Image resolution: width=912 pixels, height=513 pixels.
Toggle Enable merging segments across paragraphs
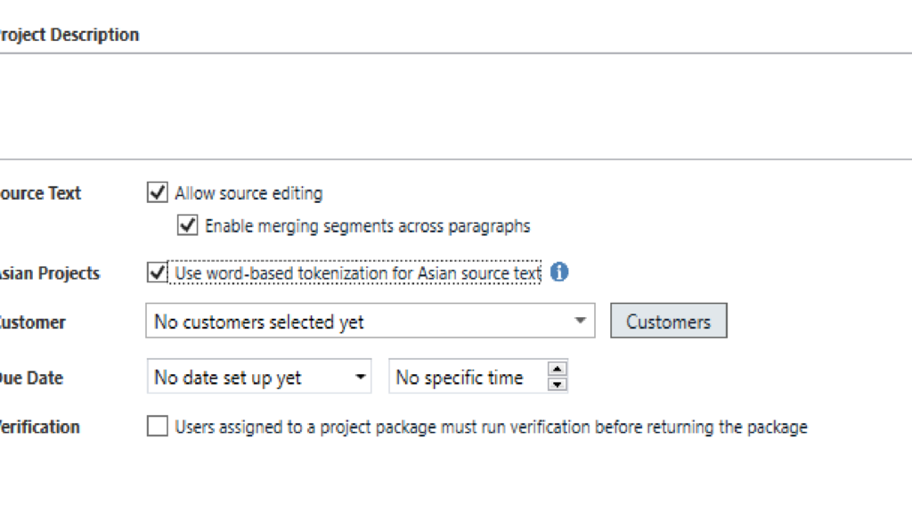187,225
